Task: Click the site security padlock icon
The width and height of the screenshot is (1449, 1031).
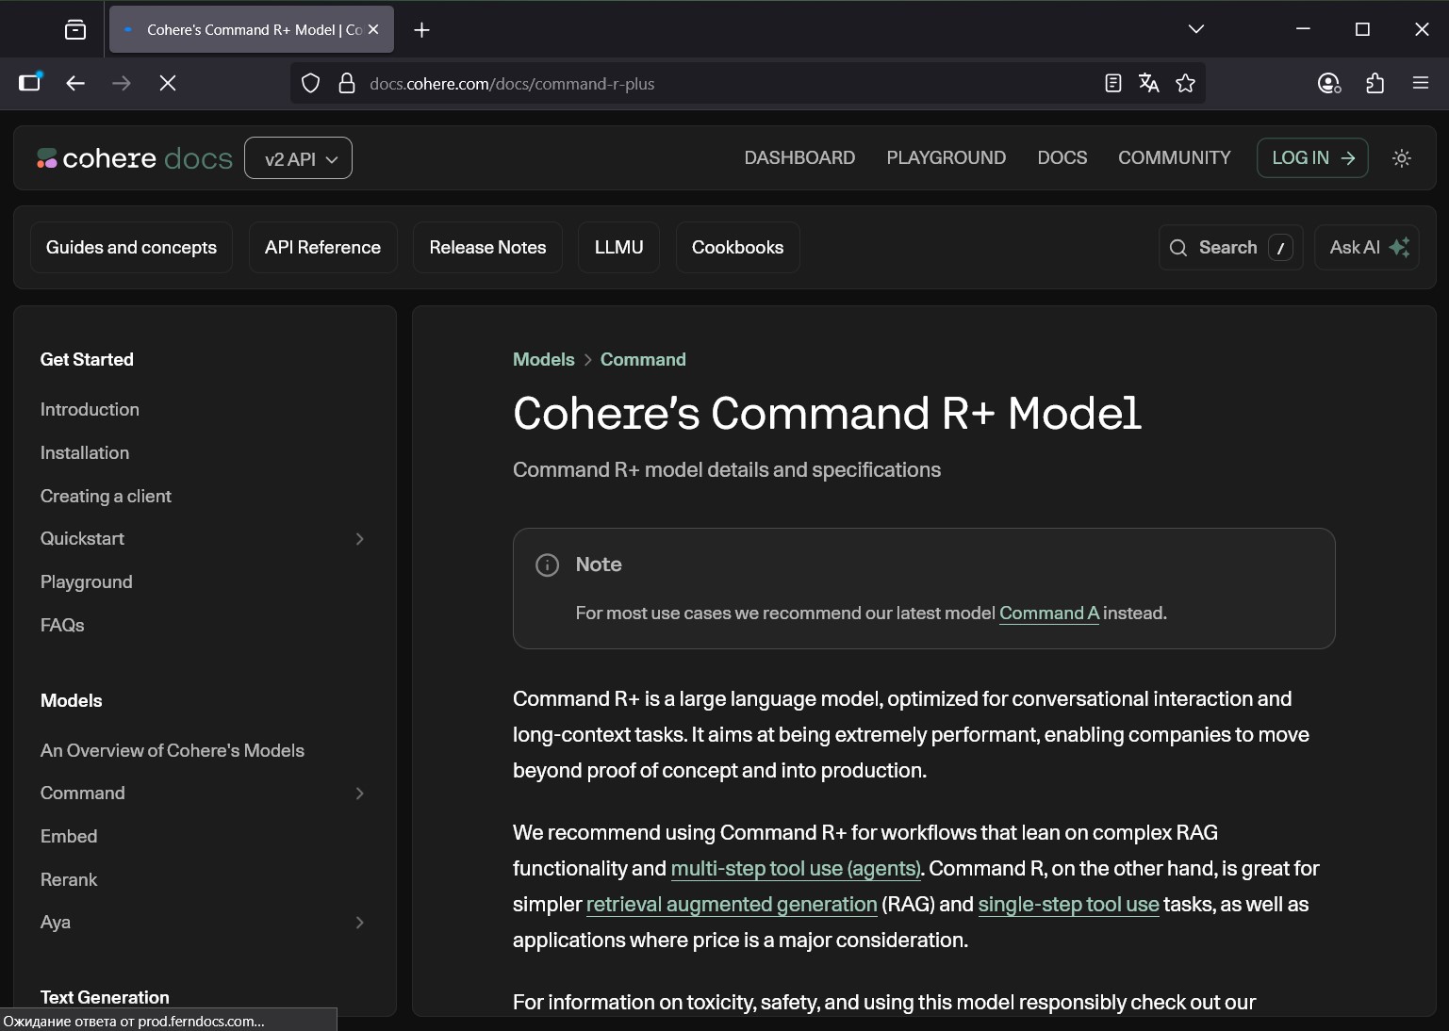Action: (347, 84)
